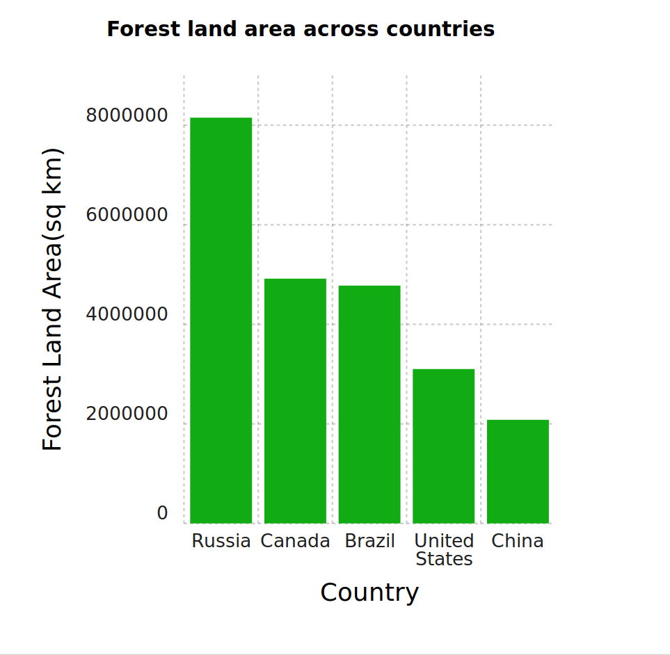The width and height of the screenshot is (670, 655).
Task: Select the 'United States' axis label
Action: [x=444, y=550]
